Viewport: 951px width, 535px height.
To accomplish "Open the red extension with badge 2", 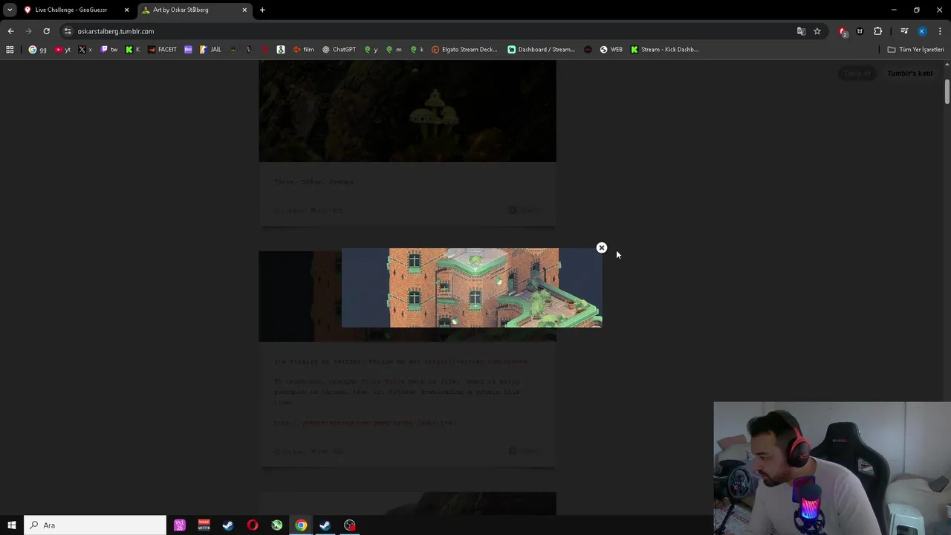I will (843, 31).
